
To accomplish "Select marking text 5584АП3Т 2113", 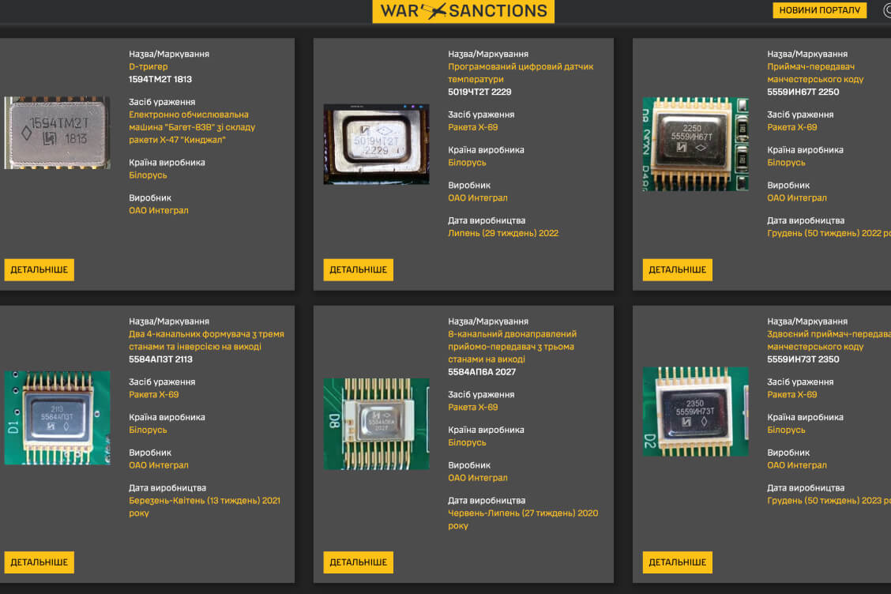I will 161,359.
